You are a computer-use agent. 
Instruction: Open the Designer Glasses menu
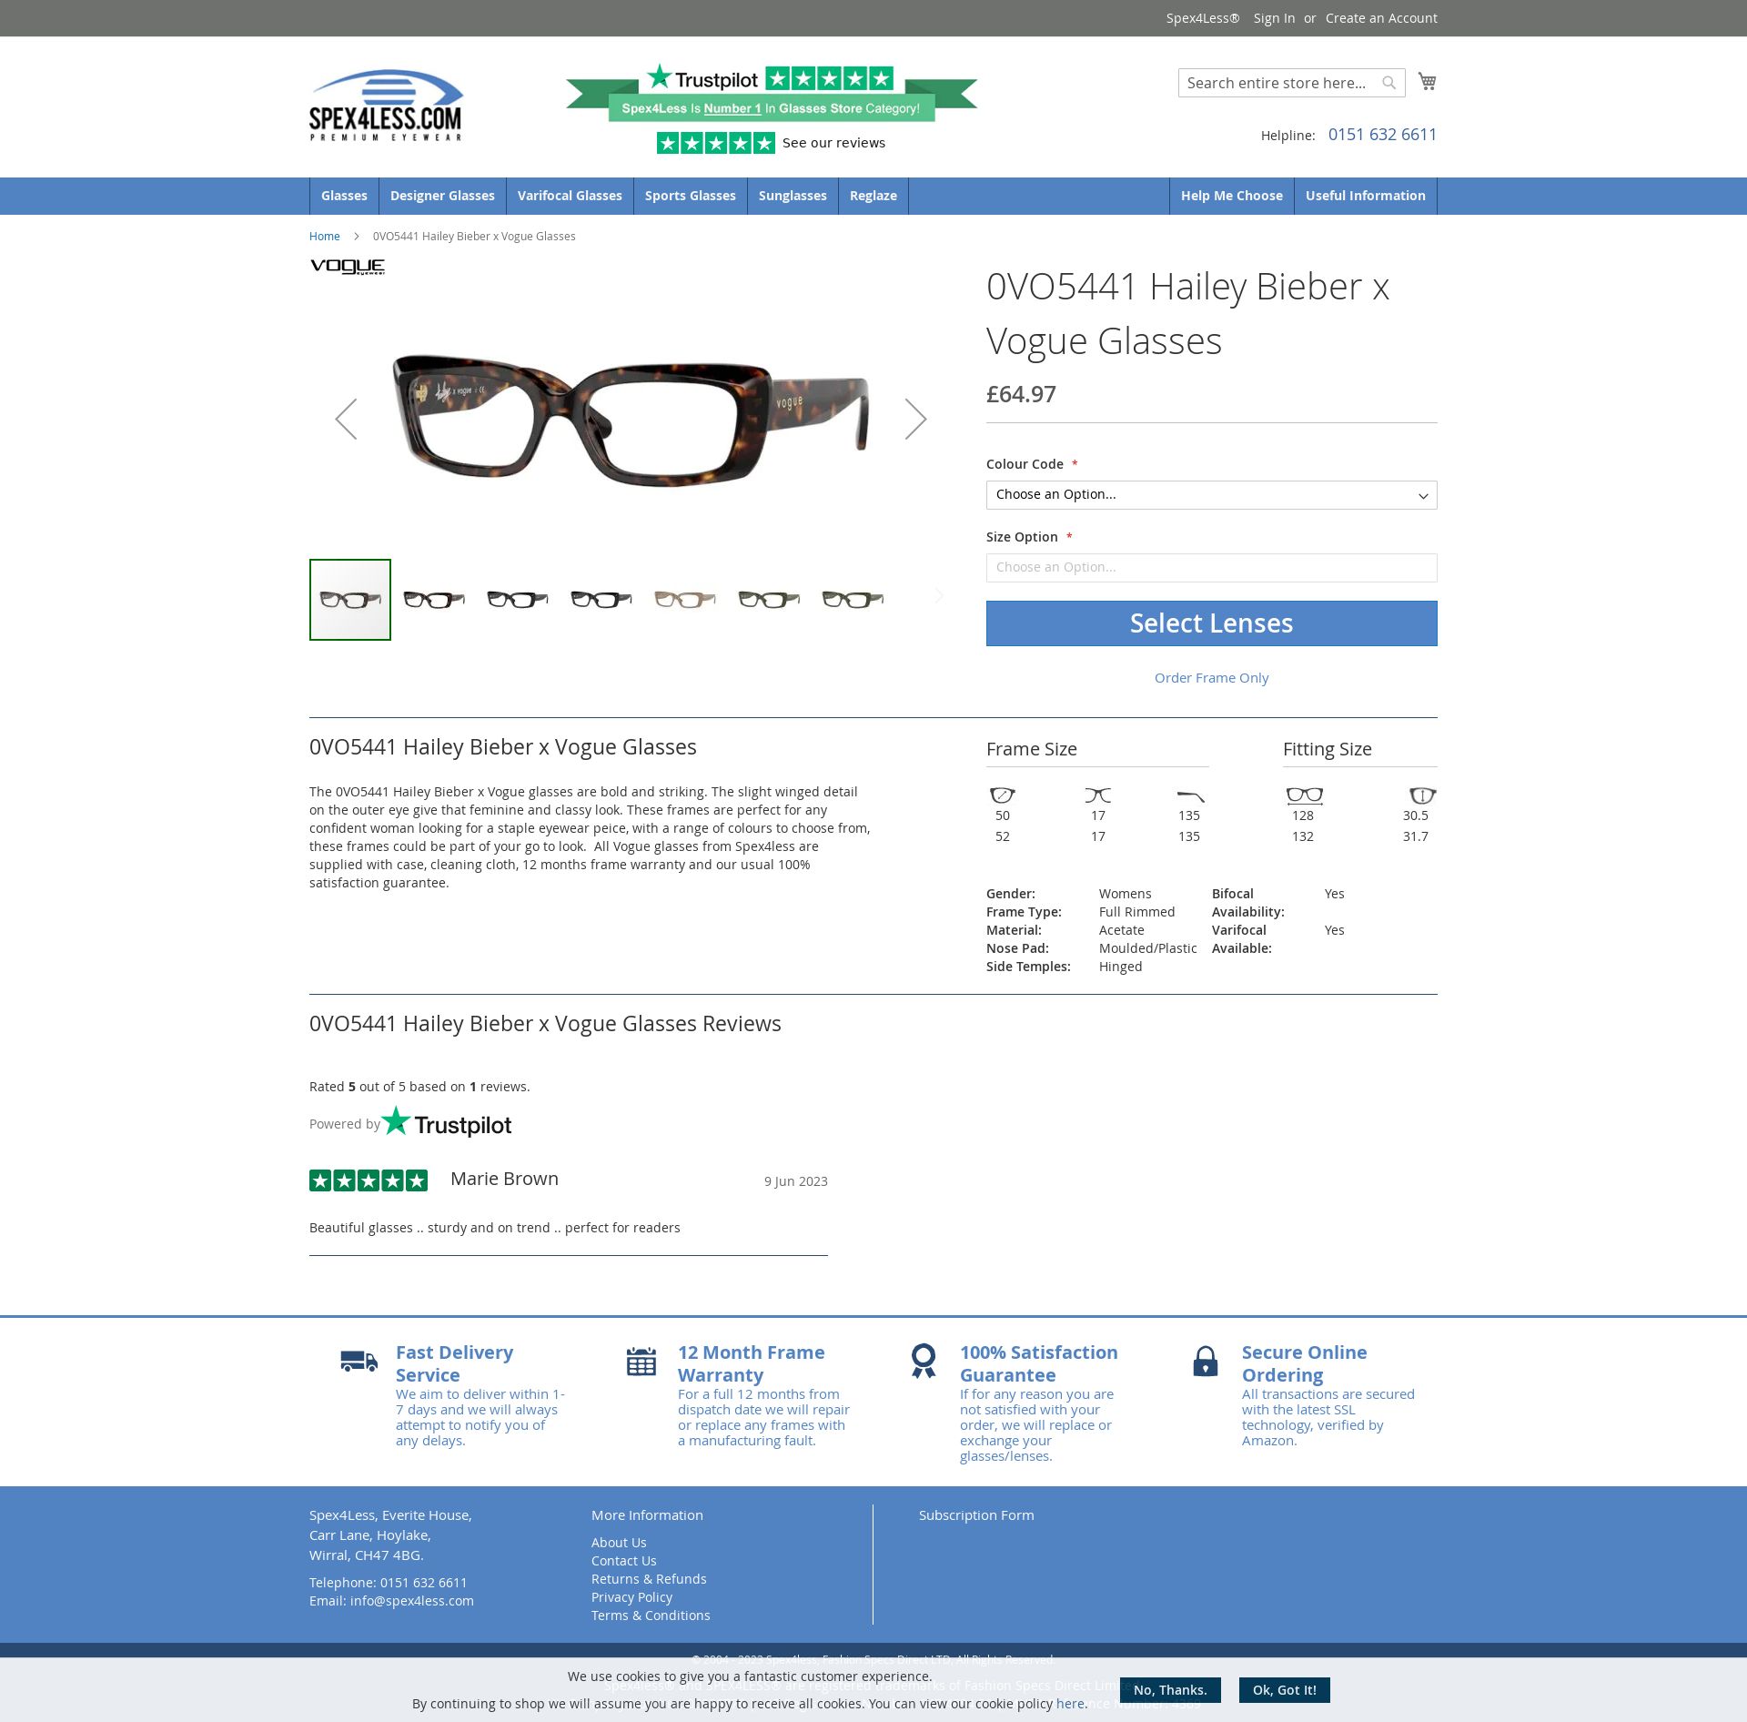[x=442, y=196]
